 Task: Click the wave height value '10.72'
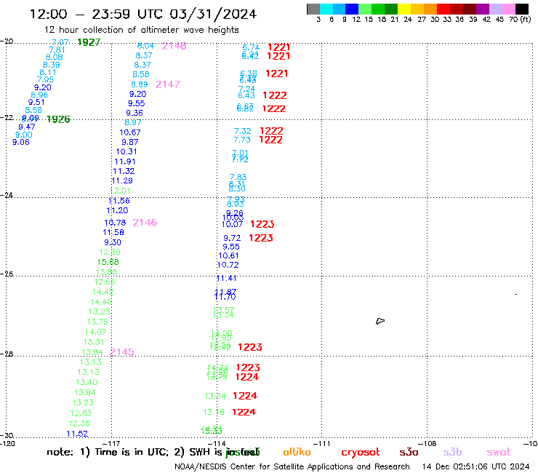coord(228,265)
